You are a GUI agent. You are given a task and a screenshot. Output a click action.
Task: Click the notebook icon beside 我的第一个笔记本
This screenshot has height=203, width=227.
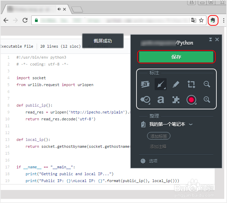click(x=143, y=124)
